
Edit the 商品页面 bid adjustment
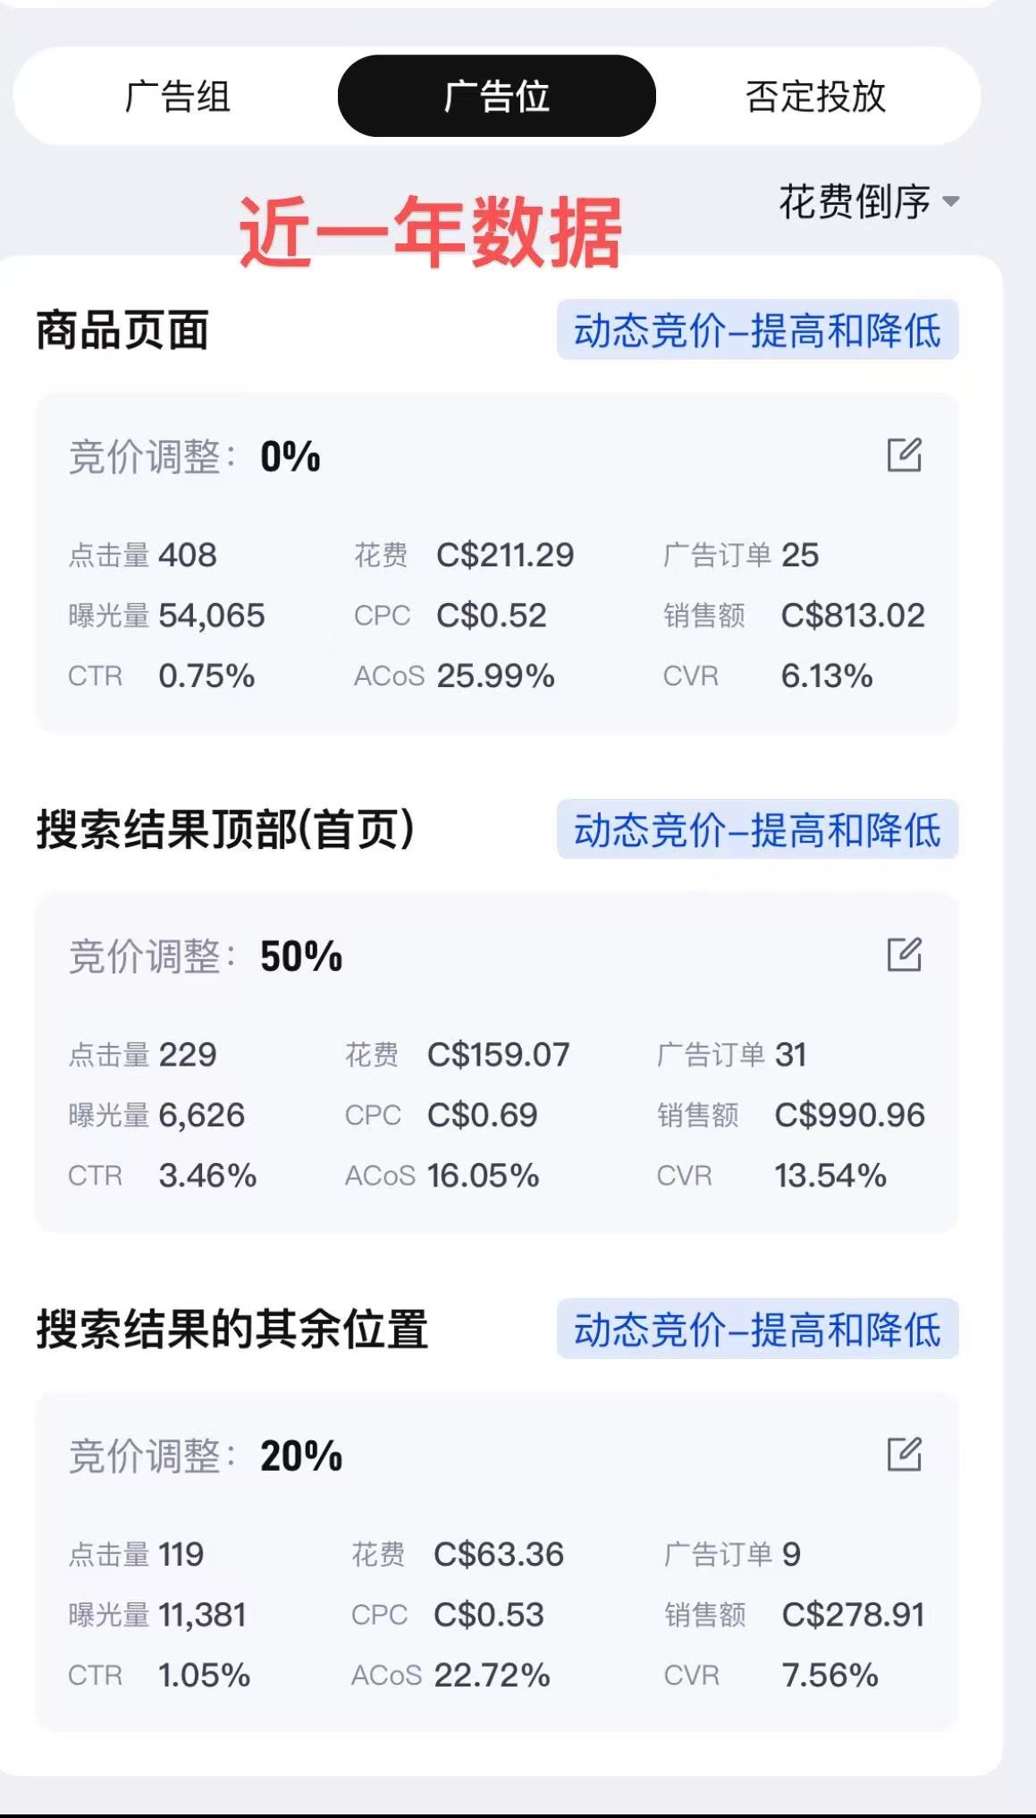coord(904,455)
